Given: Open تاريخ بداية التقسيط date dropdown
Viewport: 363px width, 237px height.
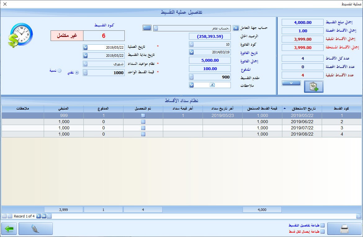Looking at the screenshot, I should tap(85, 56).
